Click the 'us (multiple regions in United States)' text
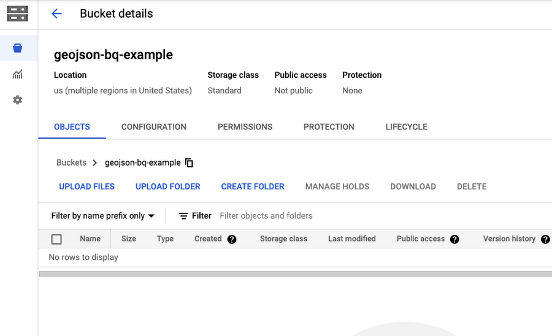 (x=123, y=90)
